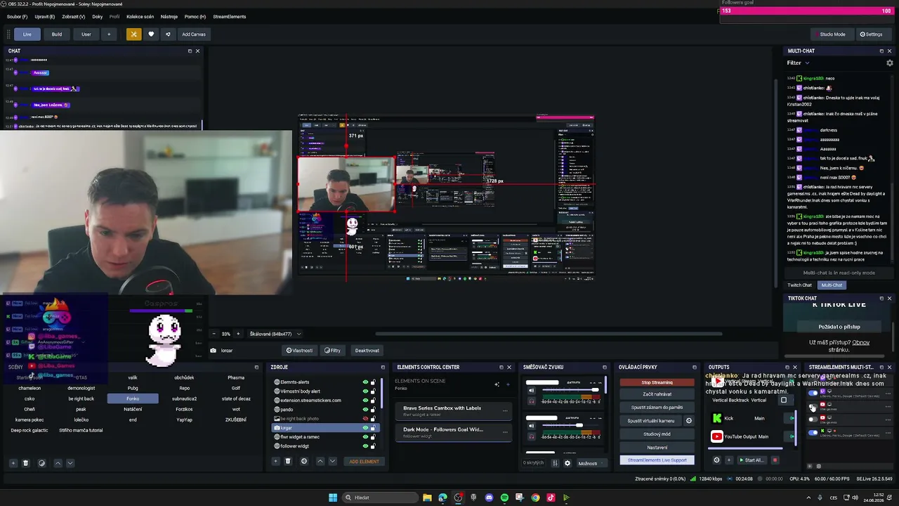
Task: Click the yellow tools icon in toolbar
Action: (x=133, y=34)
